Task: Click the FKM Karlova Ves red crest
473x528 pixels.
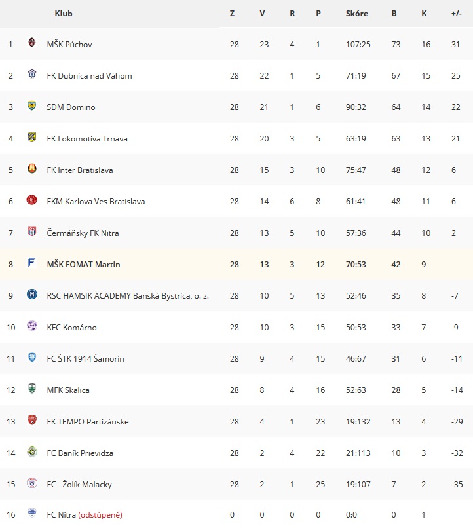Action: pos(31,200)
